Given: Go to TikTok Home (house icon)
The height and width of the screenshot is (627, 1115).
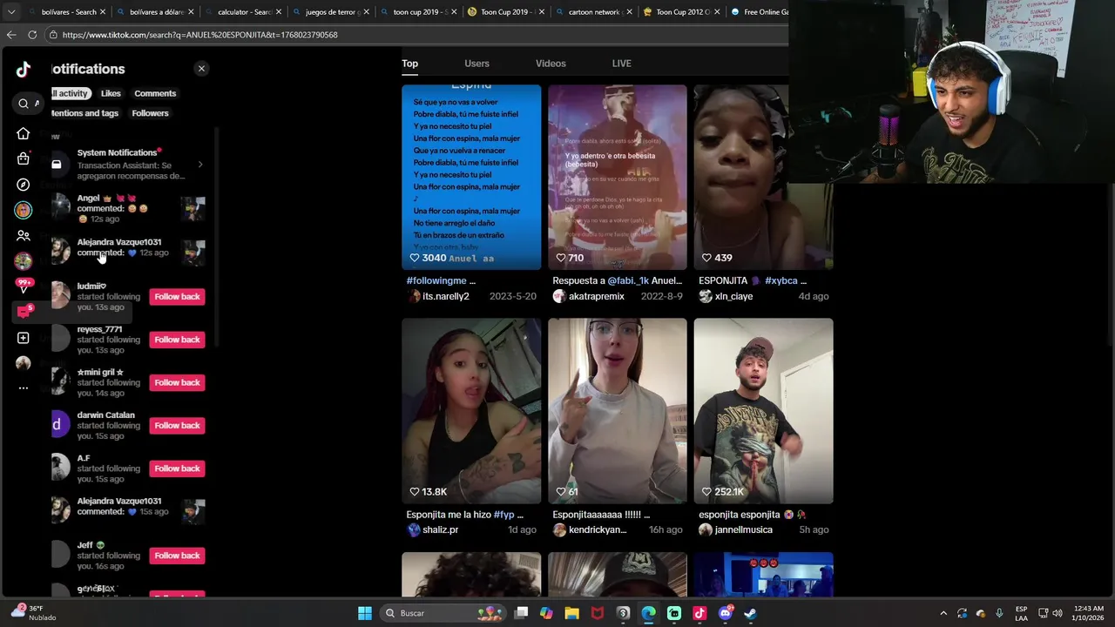Looking at the screenshot, I should pyautogui.click(x=24, y=133).
